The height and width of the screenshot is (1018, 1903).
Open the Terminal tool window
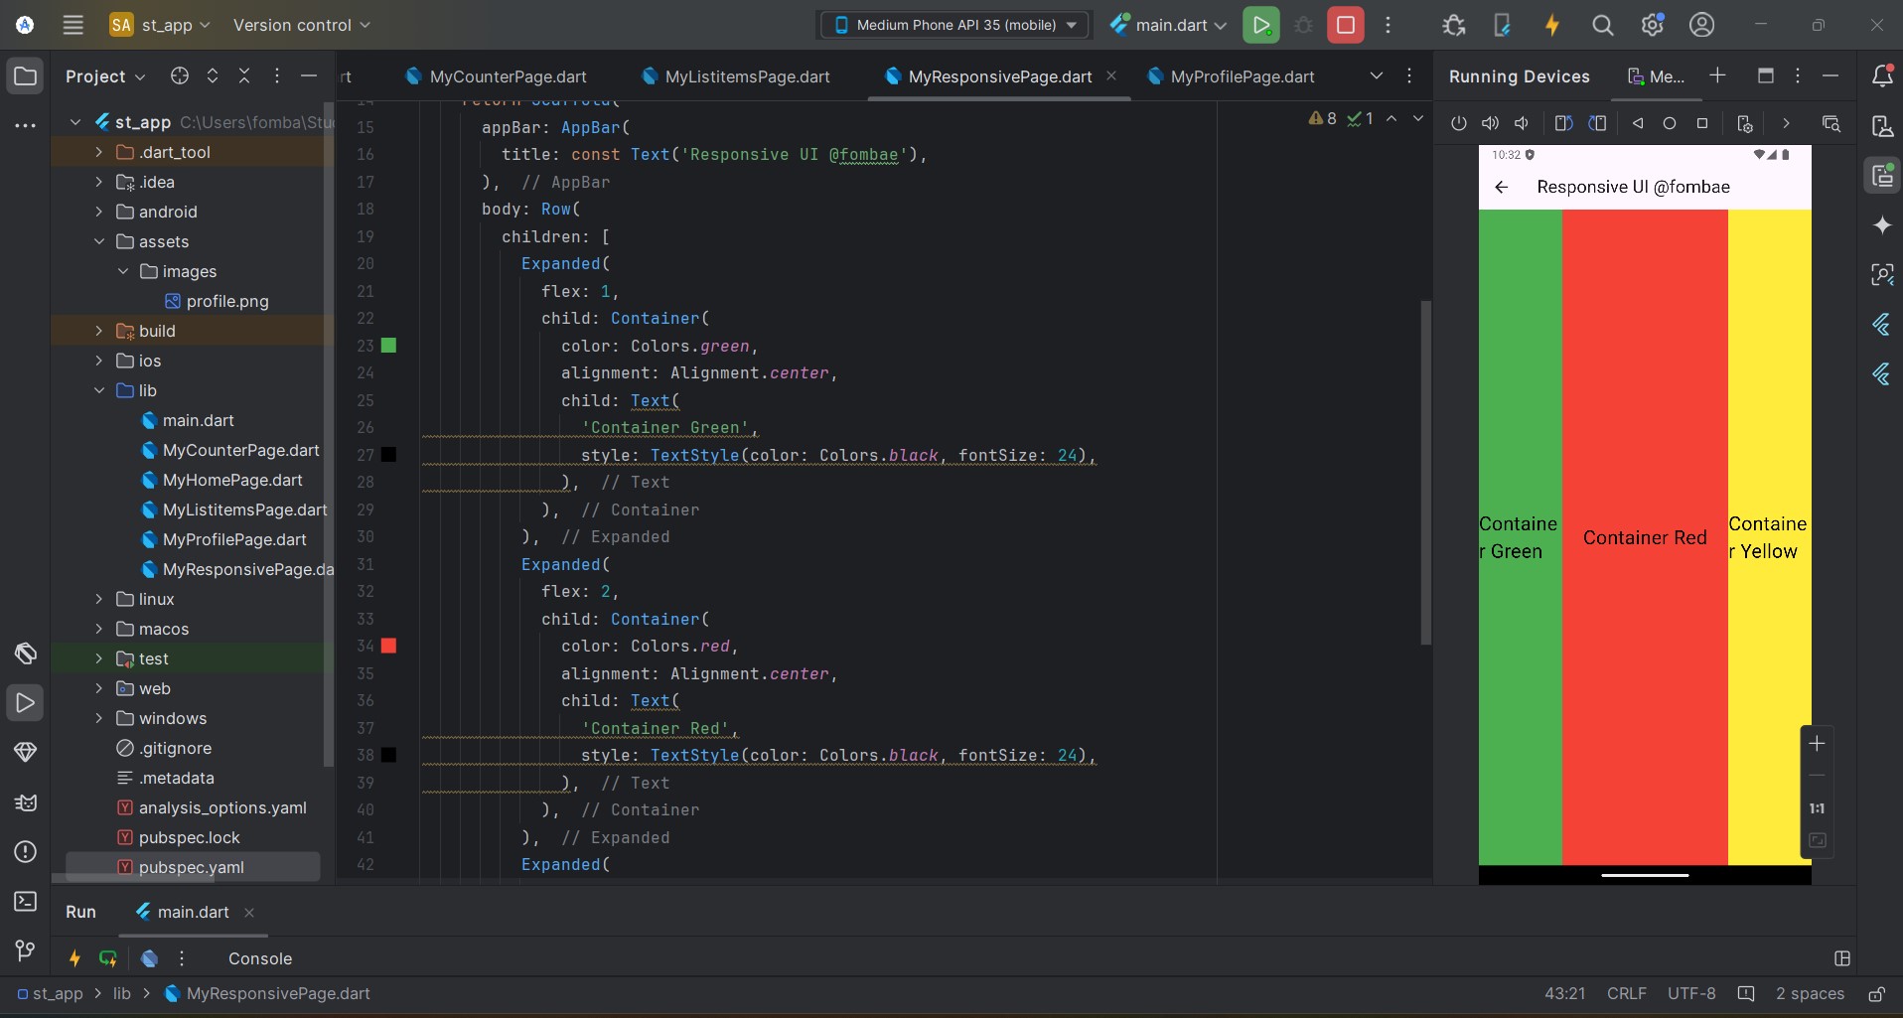click(26, 901)
